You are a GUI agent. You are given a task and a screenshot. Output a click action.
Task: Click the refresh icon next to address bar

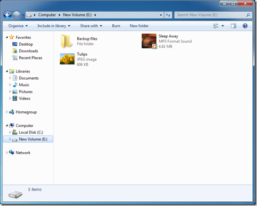coord(168,15)
